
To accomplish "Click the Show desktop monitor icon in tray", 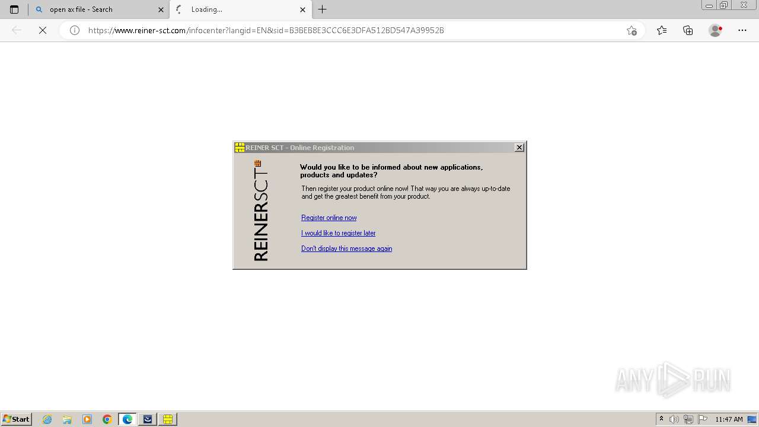I will click(752, 419).
